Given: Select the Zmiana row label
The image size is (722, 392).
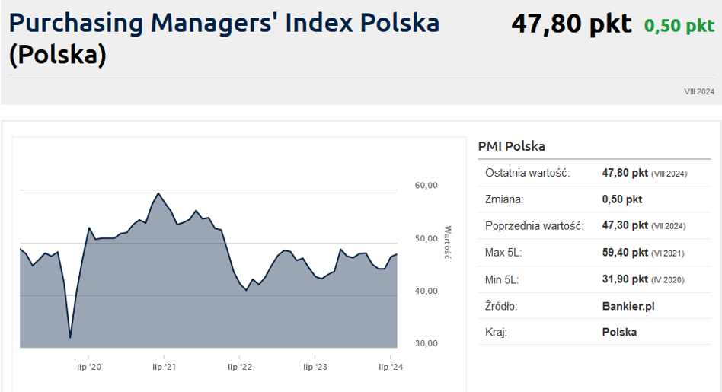Looking at the screenshot, I should click(x=504, y=199).
